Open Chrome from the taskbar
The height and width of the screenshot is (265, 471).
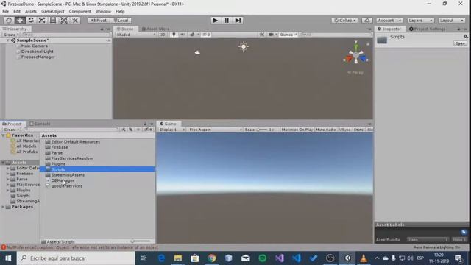point(212,258)
